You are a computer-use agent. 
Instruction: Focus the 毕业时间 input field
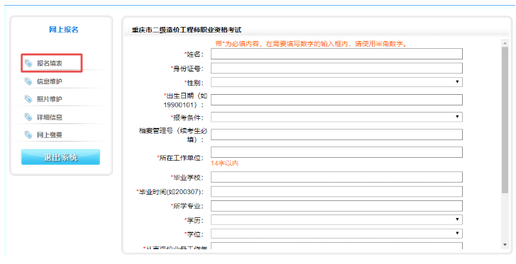point(336,191)
